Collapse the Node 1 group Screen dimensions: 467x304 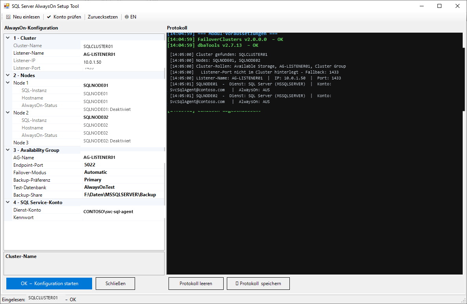[8, 83]
